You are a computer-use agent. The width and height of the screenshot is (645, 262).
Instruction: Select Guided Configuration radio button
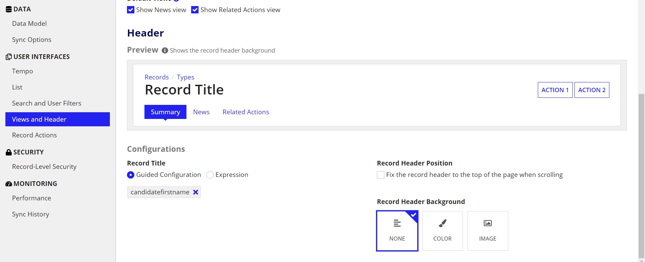click(x=131, y=175)
